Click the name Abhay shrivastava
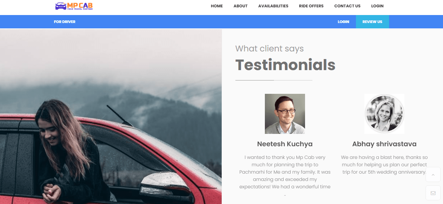The image size is (443, 204). (x=384, y=144)
